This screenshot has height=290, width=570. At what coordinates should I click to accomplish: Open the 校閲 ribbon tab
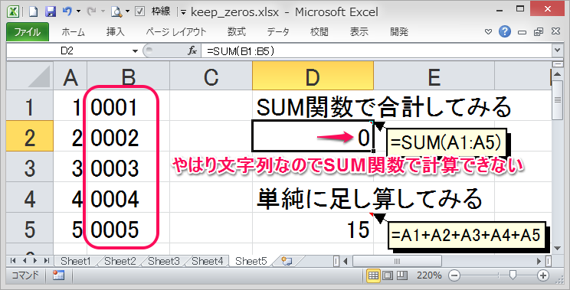[x=319, y=32]
